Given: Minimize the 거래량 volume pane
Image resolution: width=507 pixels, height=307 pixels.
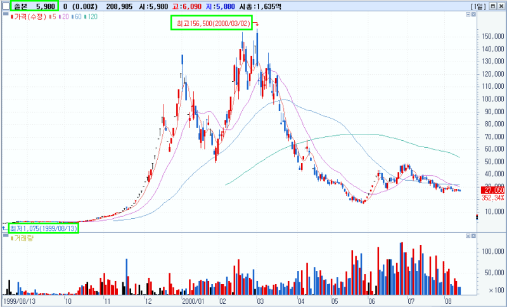Looking at the screenshot, I should click(468, 236).
